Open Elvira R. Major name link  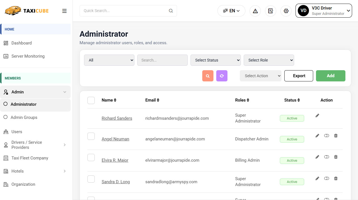115,160
